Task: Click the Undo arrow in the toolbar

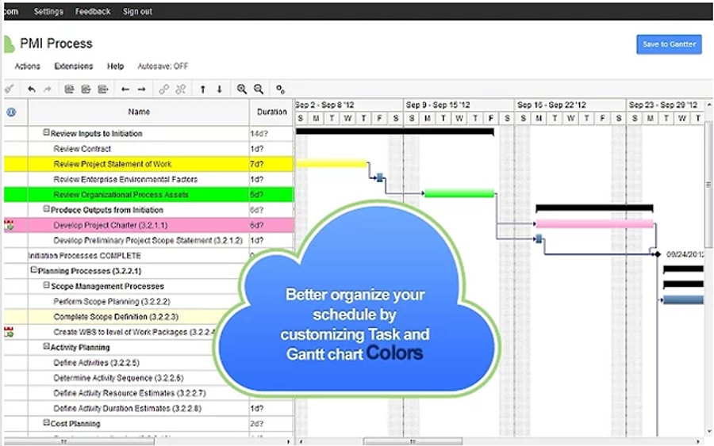Action: click(x=32, y=90)
